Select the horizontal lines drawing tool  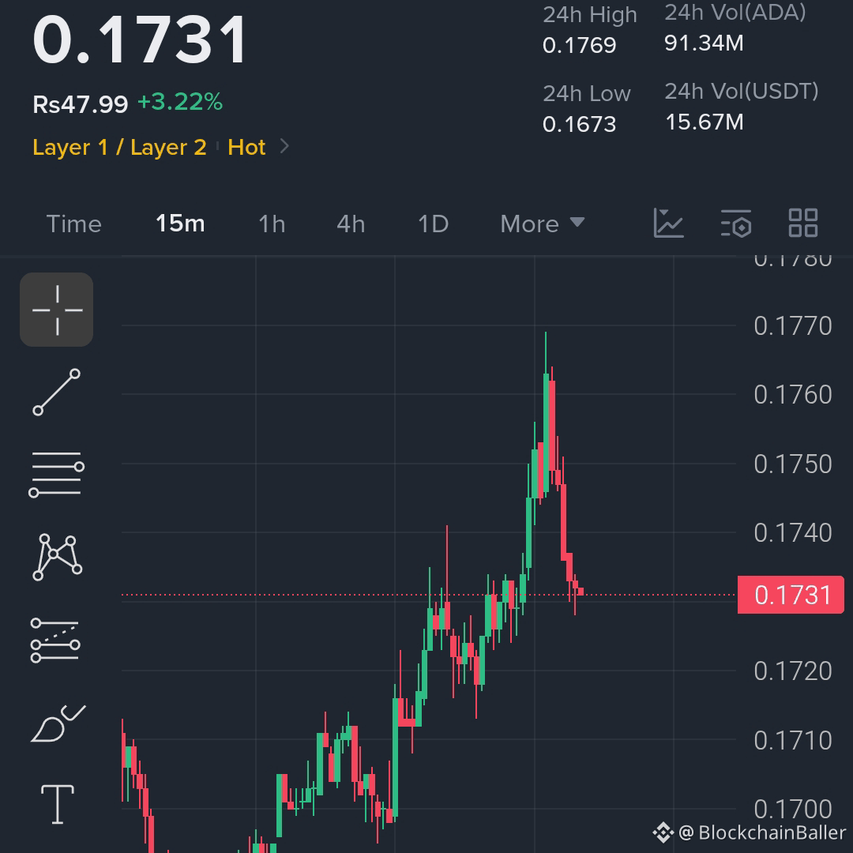coord(57,475)
